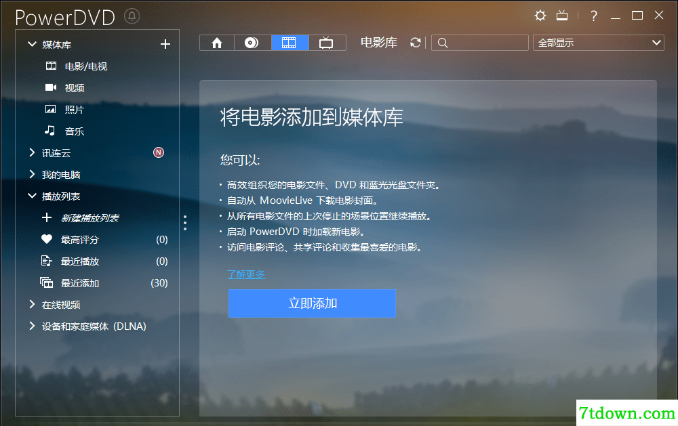Click the red N badge on 讯连云
Viewport: 678px width, 426px height.
(159, 152)
